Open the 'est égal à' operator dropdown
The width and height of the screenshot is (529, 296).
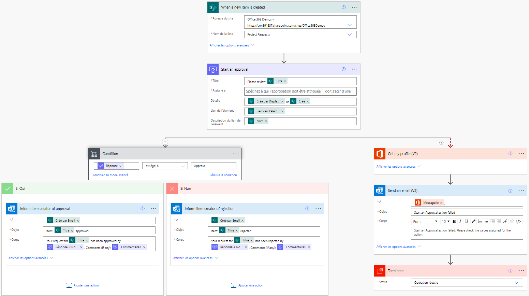(x=165, y=166)
